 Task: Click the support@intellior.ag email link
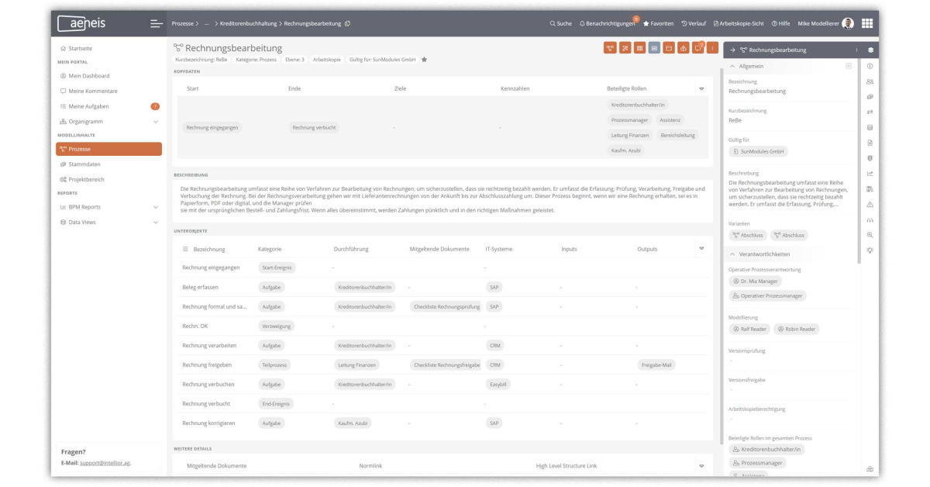pos(105,463)
